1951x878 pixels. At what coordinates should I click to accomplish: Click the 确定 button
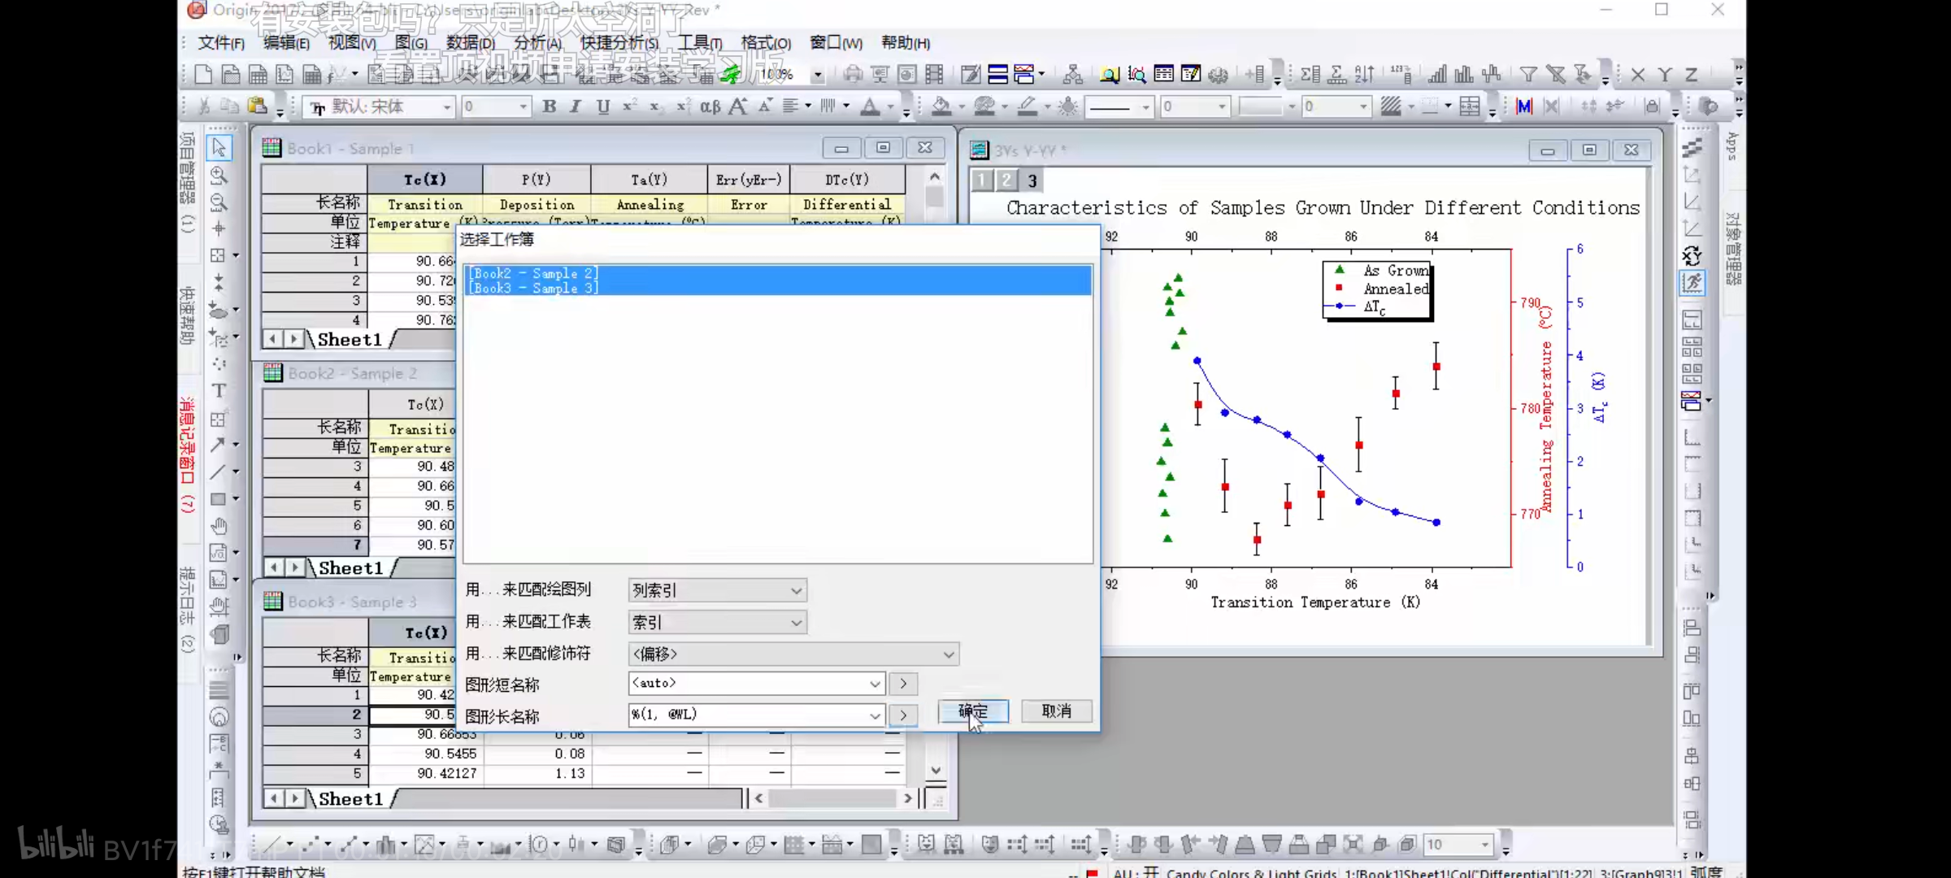(973, 711)
